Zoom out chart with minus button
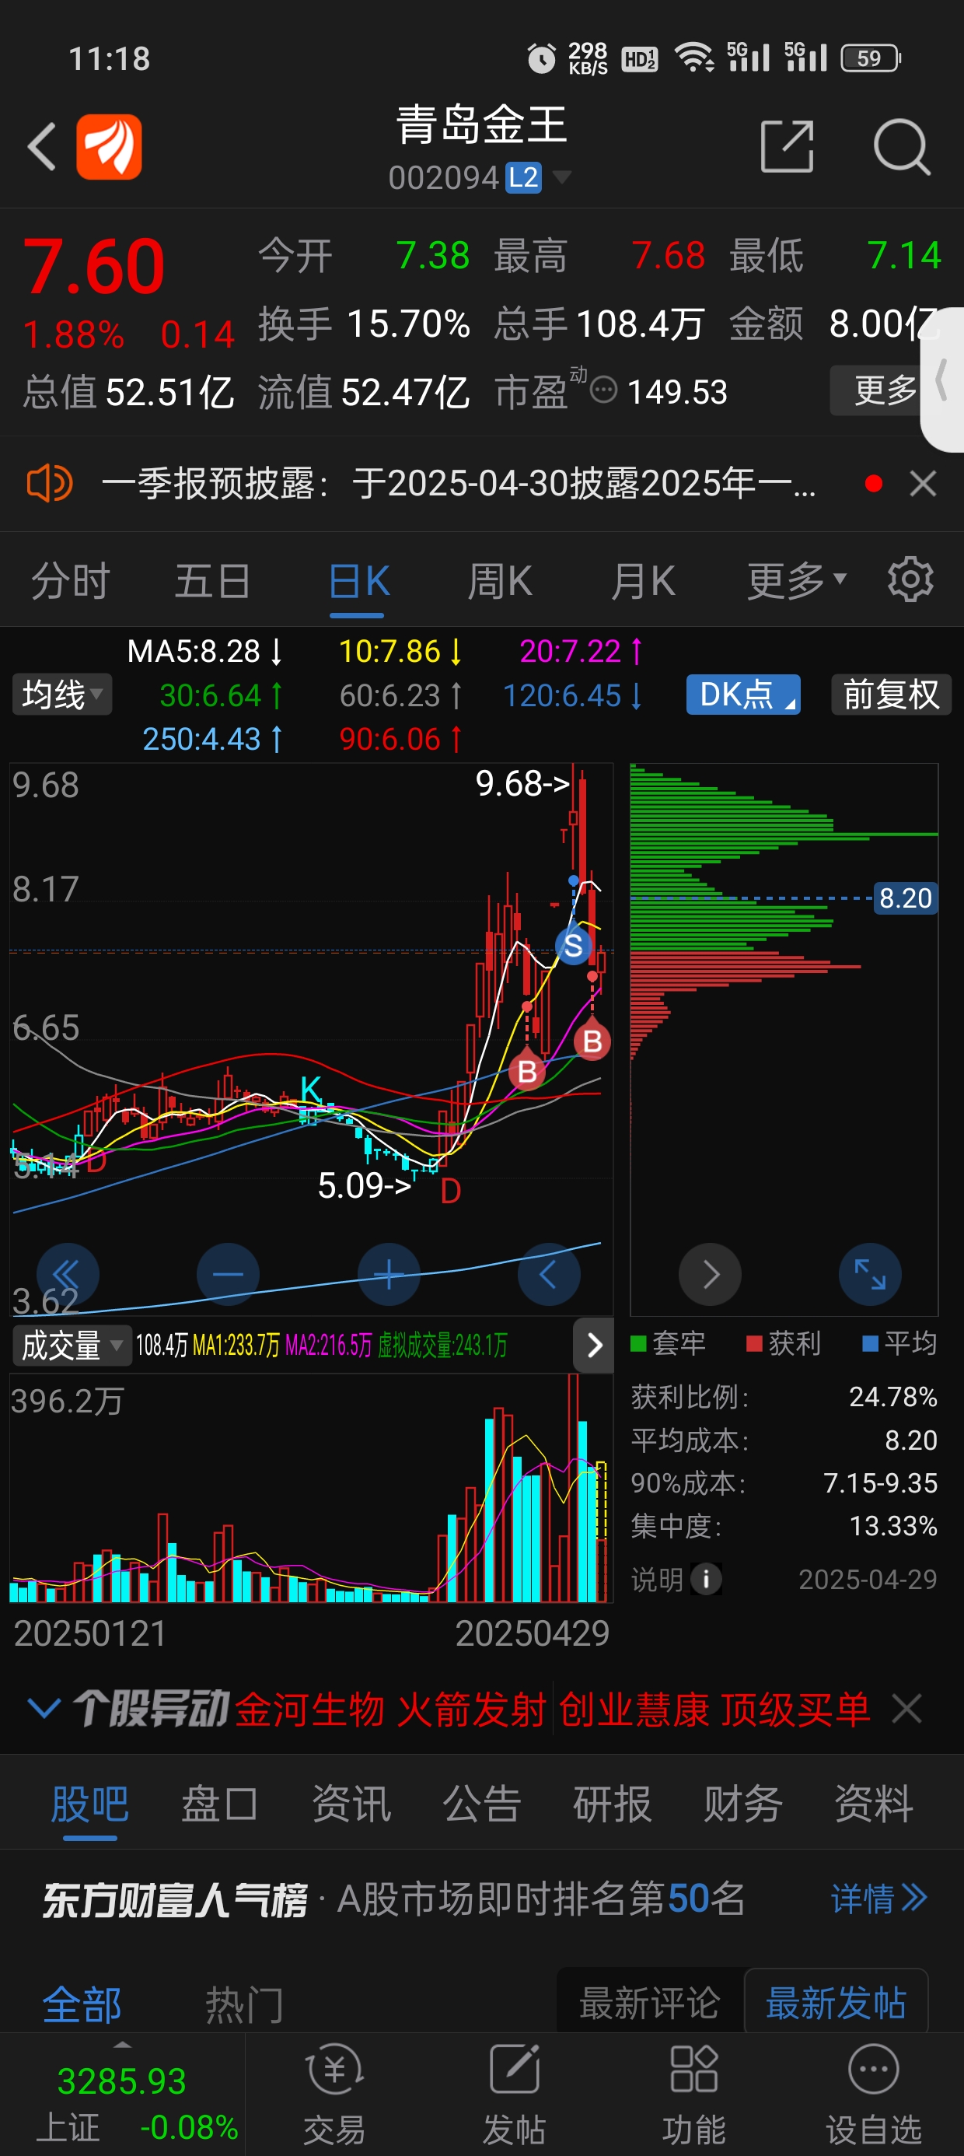Image resolution: width=964 pixels, height=2156 pixels. pos(228,1275)
